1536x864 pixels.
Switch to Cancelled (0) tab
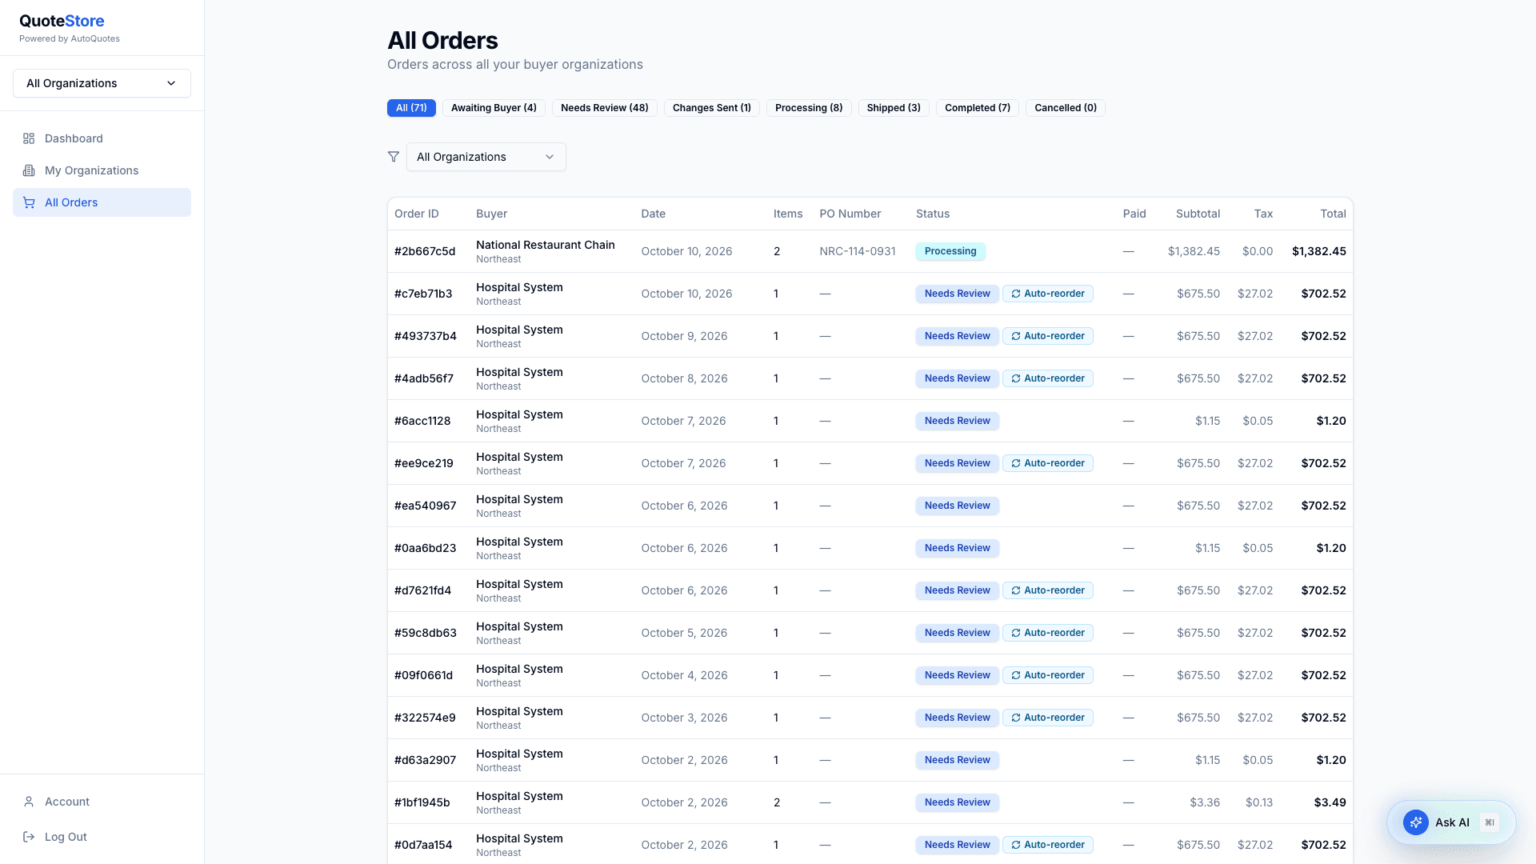[1066, 108]
